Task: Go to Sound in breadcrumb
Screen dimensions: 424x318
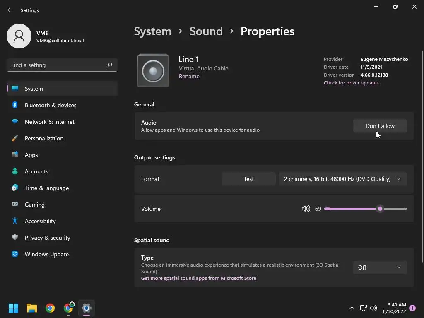Action: pos(206,31)
